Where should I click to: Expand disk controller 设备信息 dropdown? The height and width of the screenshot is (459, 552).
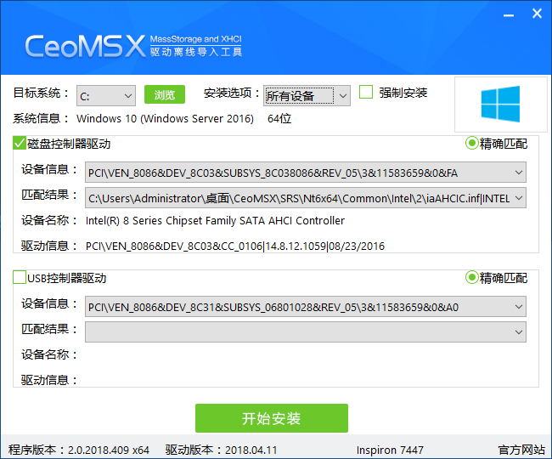[305, 173]
